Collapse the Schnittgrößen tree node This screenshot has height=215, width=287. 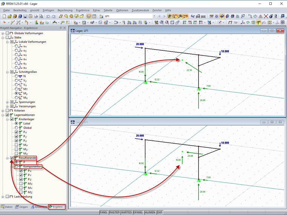tap(7, 72)
